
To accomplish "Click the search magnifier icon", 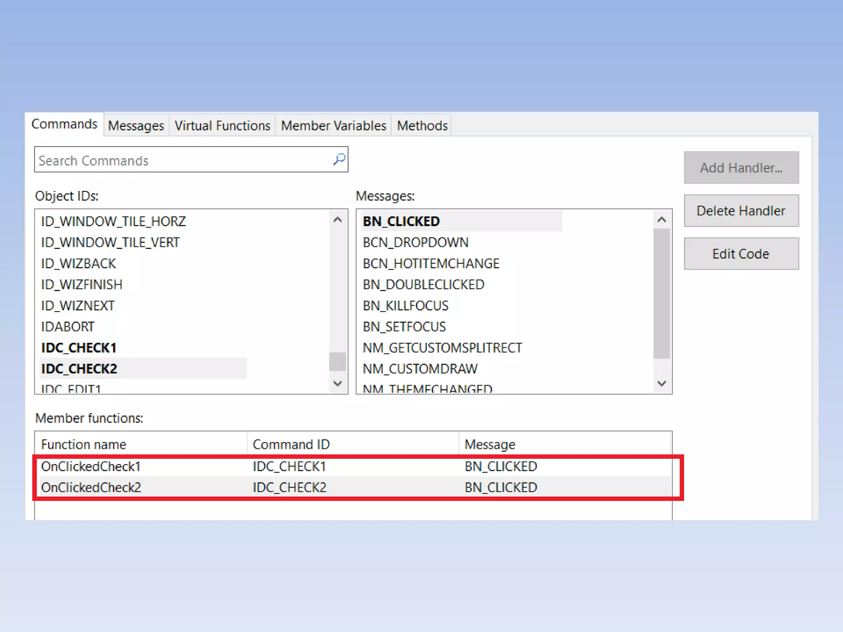I will [x=339, y=159].
